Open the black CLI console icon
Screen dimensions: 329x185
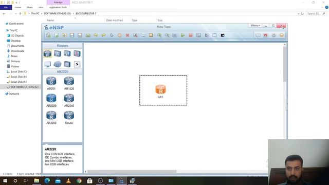pos(223,35)
